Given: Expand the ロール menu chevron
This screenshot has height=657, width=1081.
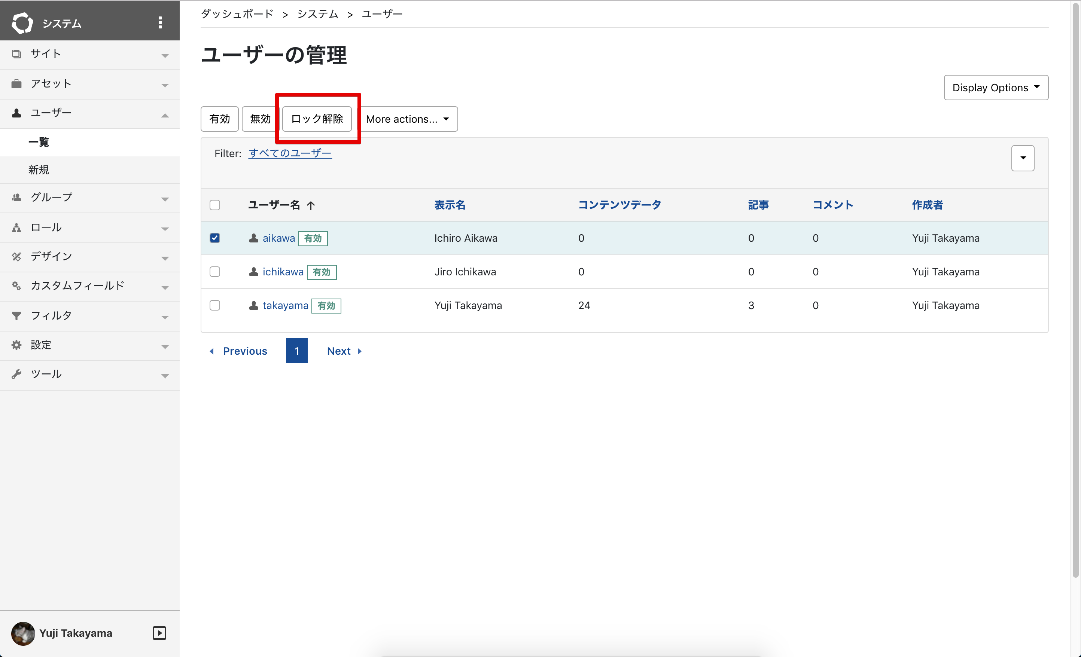Looking at the screenshot, I should coord(165,229).
